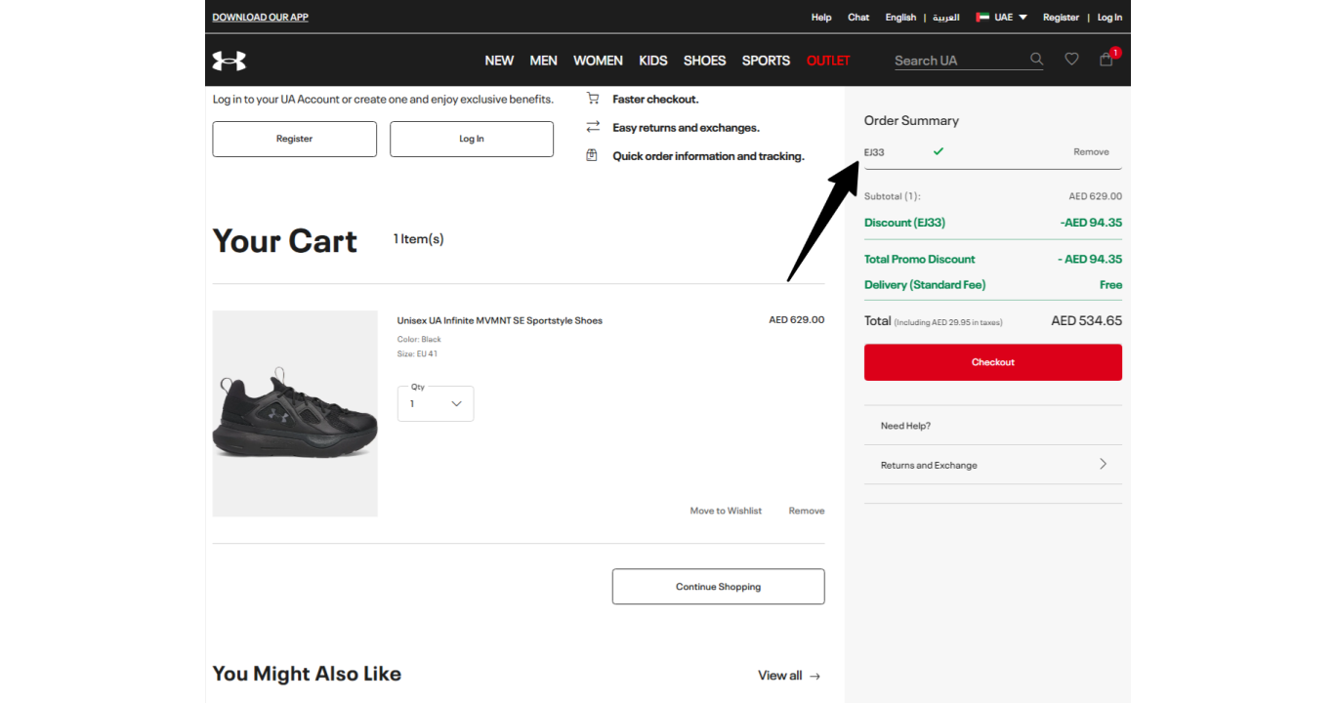
Task: Click the Size: EU 41 text
Action: (x=417, y=353)
